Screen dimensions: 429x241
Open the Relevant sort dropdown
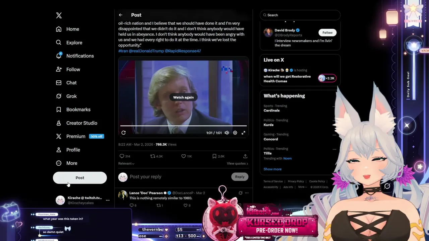(x=126, y=164)
